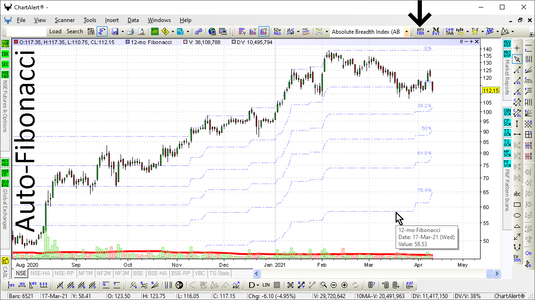
Task: Open the File menu
Action: tap(21, 20)
